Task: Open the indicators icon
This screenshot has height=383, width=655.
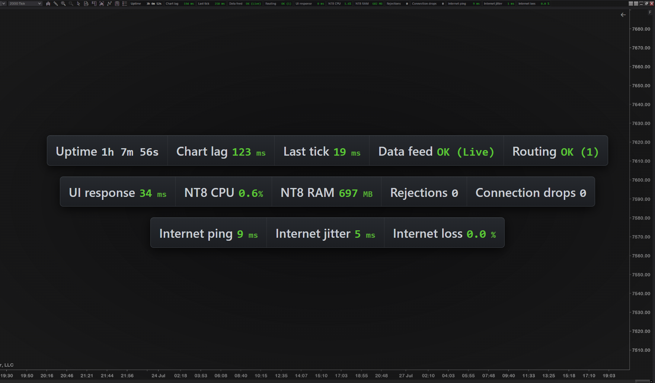Action: click(x=109, y=3)
